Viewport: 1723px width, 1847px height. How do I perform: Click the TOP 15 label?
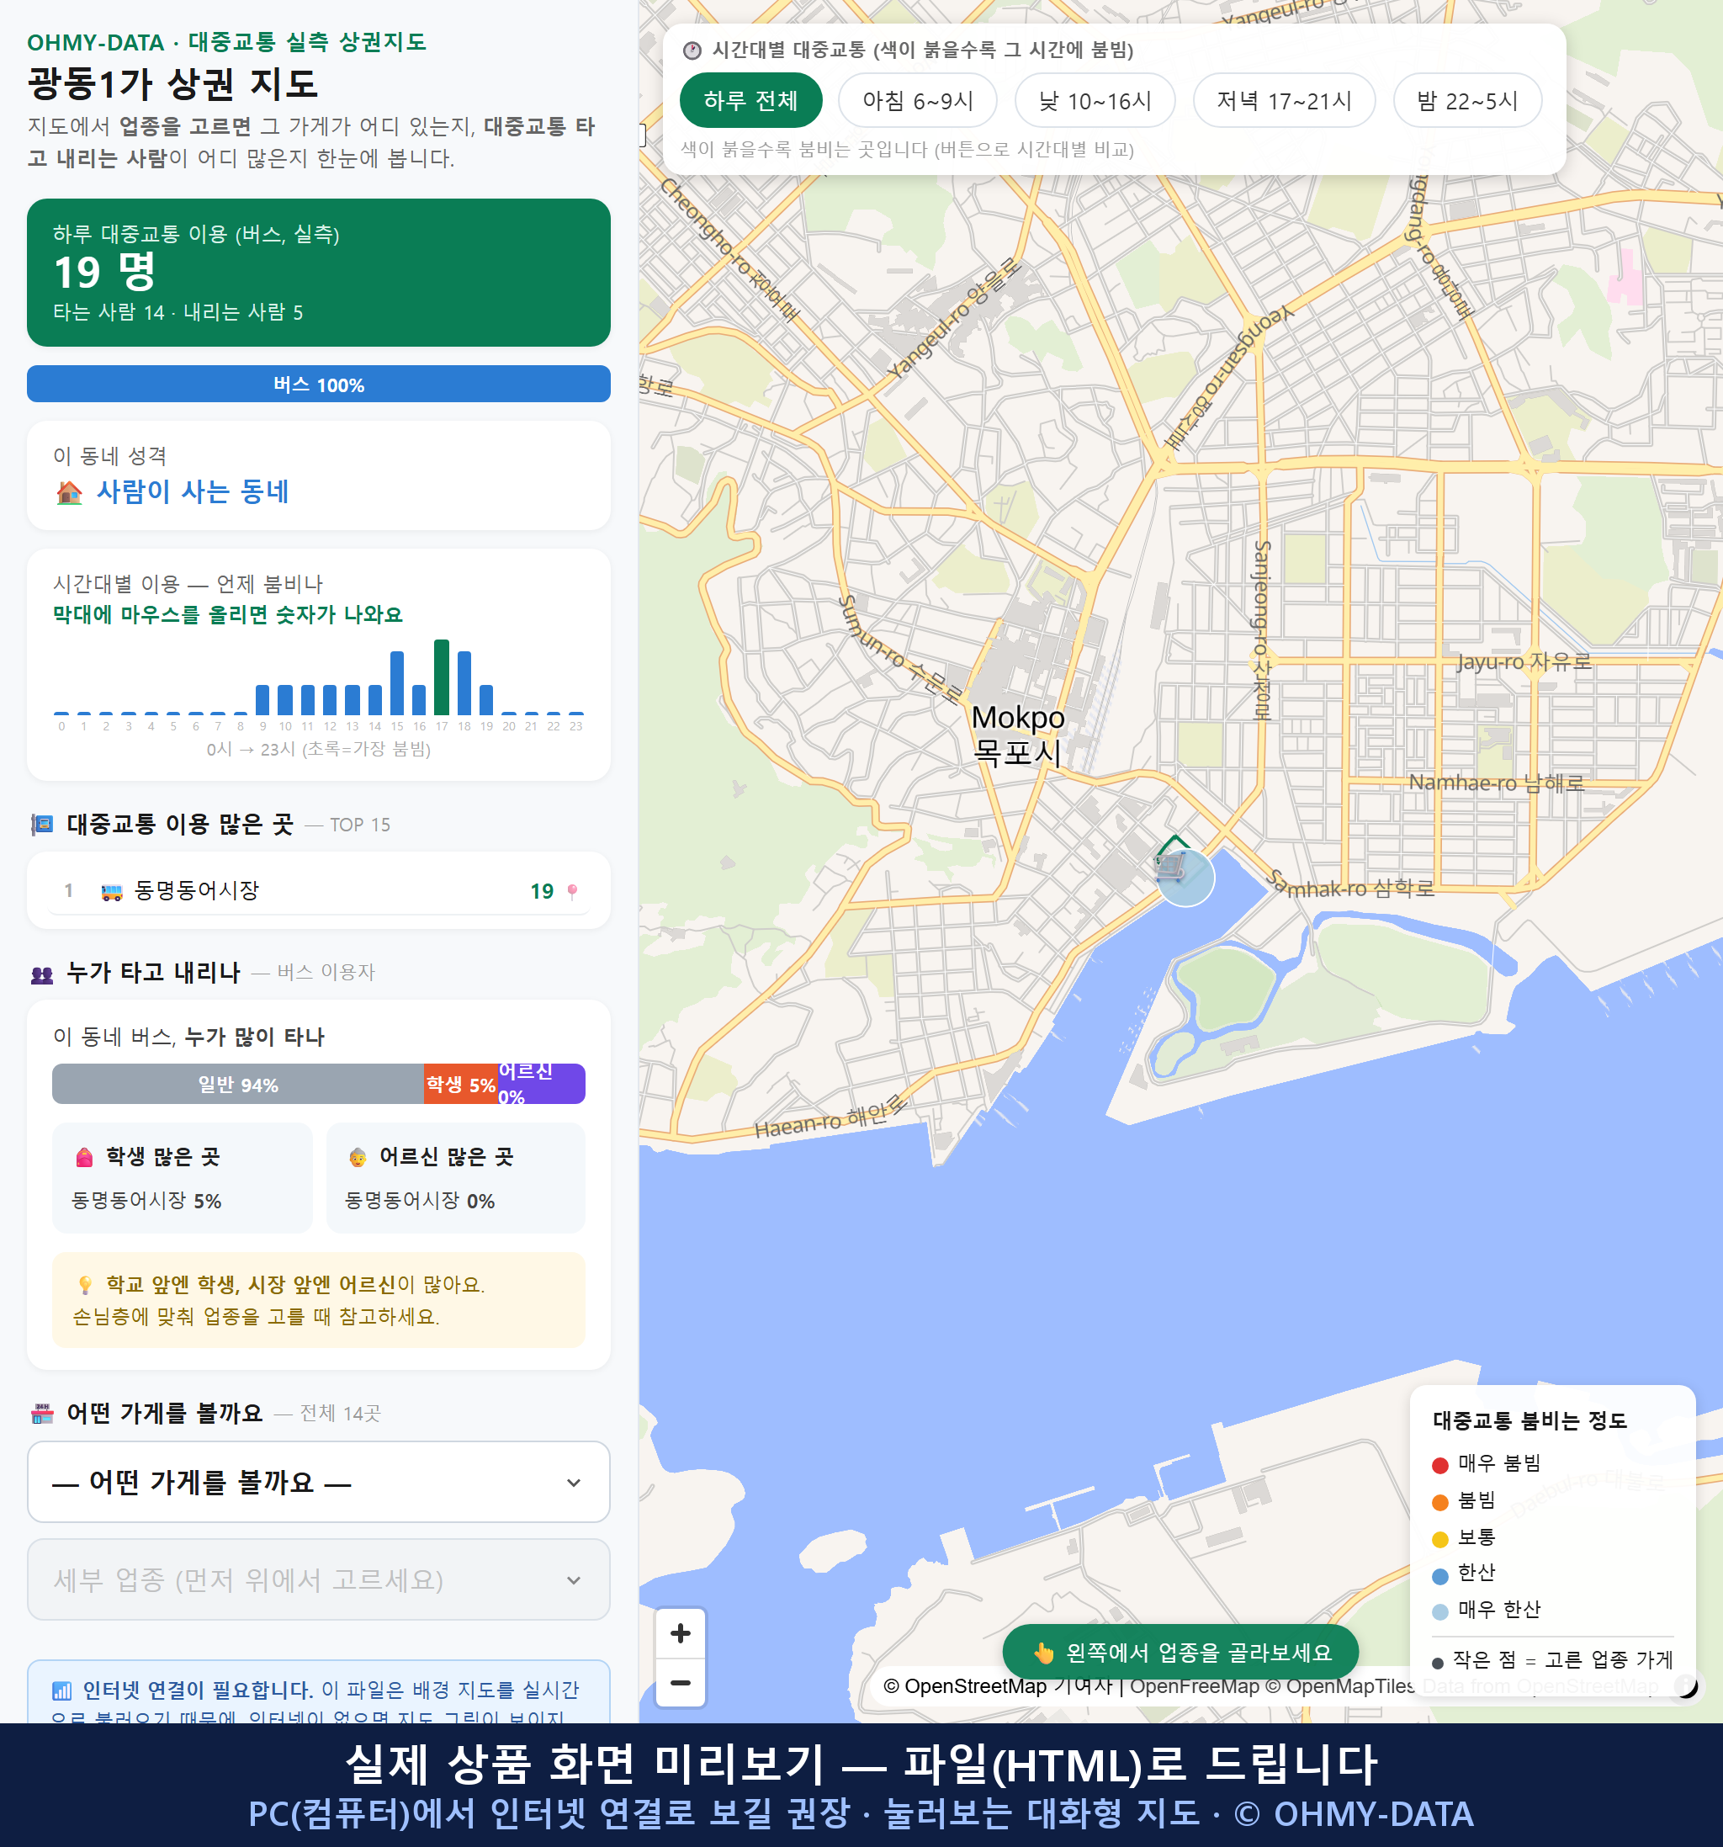(x=360, y=825)
